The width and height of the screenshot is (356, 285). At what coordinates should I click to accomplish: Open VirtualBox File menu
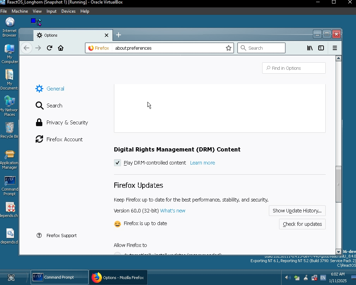pos(4,11)
